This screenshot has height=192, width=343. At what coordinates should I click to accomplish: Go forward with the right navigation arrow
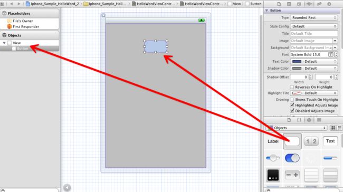click(19, 4)
